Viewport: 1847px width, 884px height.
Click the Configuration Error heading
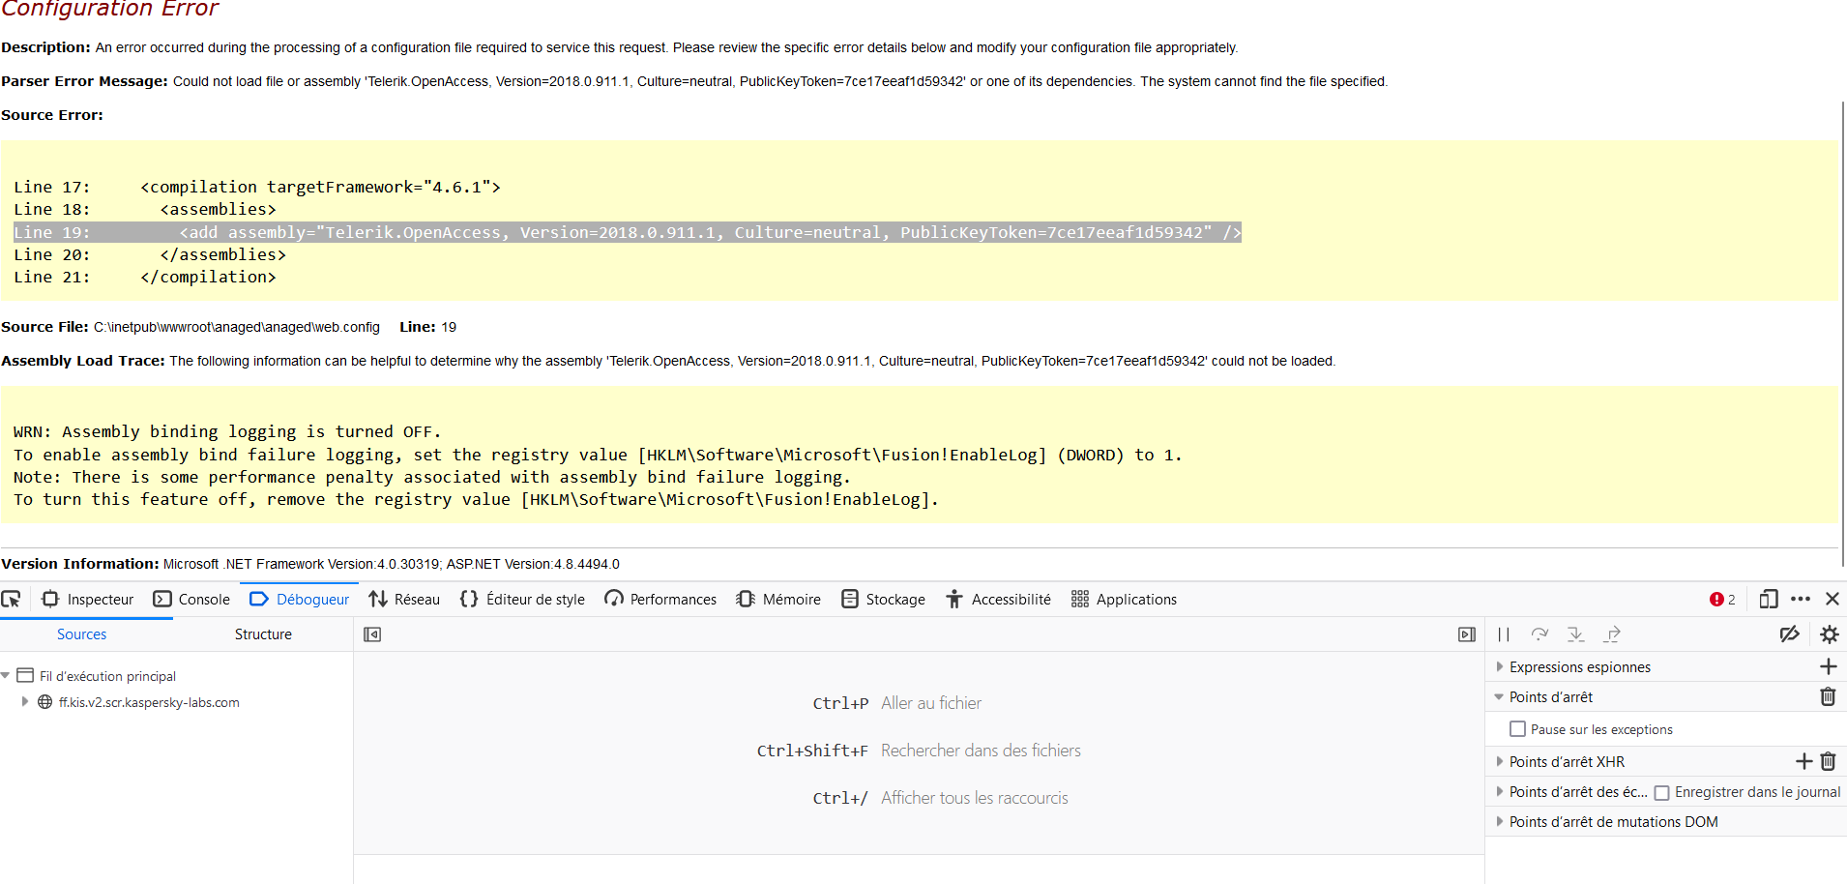(109, 10)
